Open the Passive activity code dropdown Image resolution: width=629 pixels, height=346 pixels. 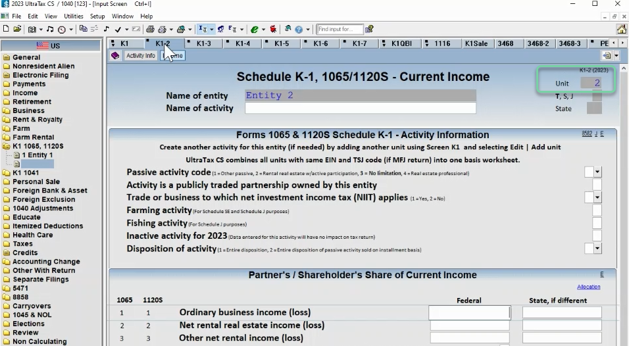(x=597, y=172)
